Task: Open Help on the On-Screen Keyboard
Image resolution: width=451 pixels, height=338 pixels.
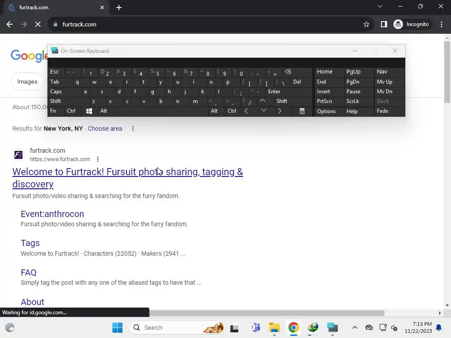Action: click(x=359, y=111)
